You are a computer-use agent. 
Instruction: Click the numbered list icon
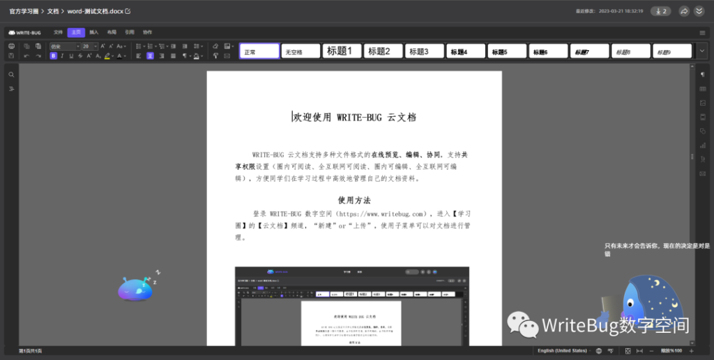tap(151, 47)
